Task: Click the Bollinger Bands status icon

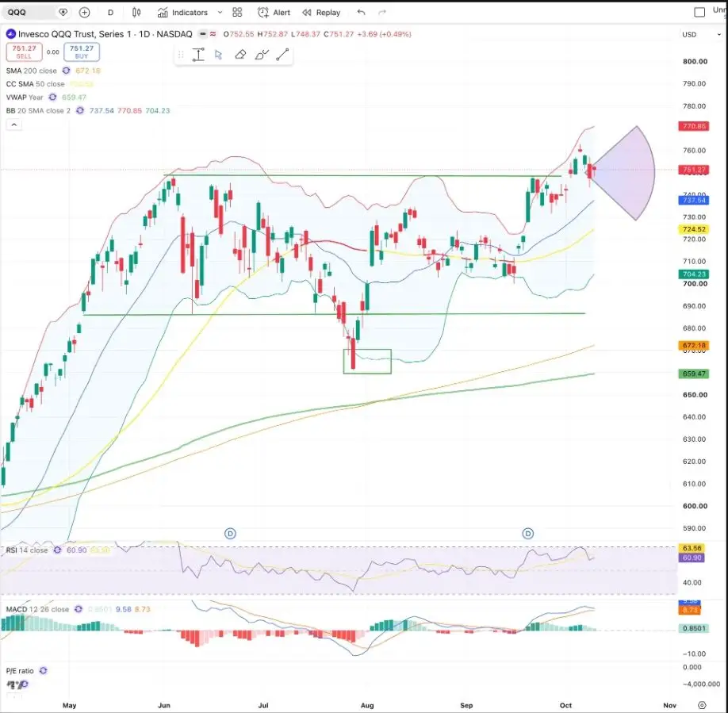Action: [80, 110]
